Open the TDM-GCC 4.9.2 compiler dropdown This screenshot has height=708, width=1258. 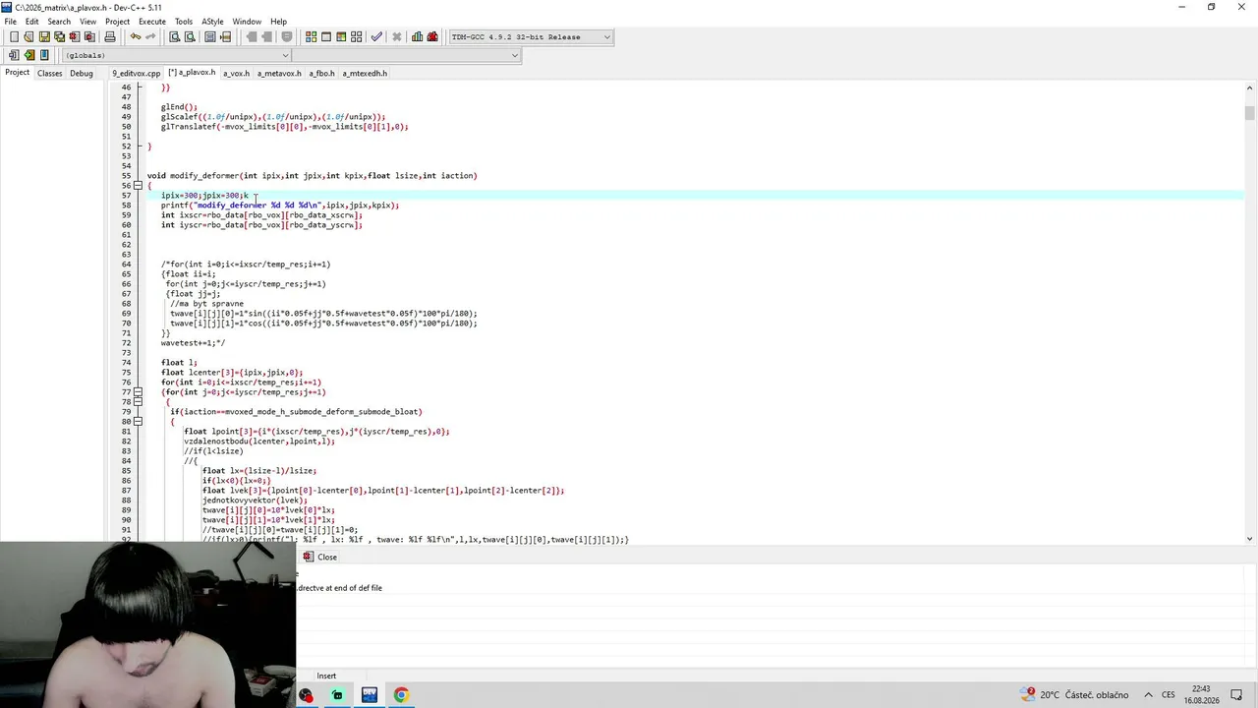pos(531,37)
